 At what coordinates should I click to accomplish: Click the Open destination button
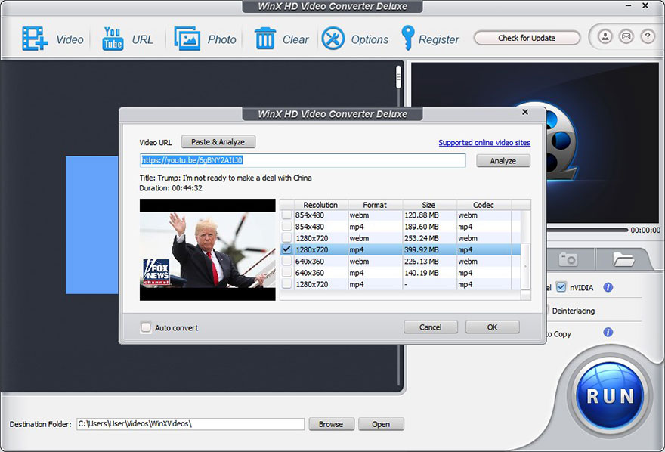381,424
